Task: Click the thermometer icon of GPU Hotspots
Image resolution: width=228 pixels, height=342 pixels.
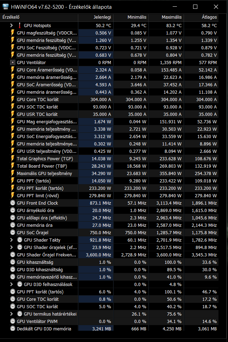Action: point(20,25)
